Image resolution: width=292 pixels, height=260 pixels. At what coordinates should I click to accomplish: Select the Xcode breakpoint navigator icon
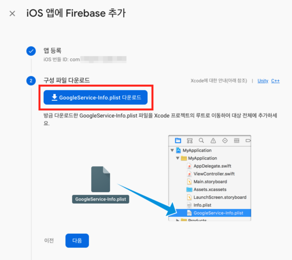(248, 140)
